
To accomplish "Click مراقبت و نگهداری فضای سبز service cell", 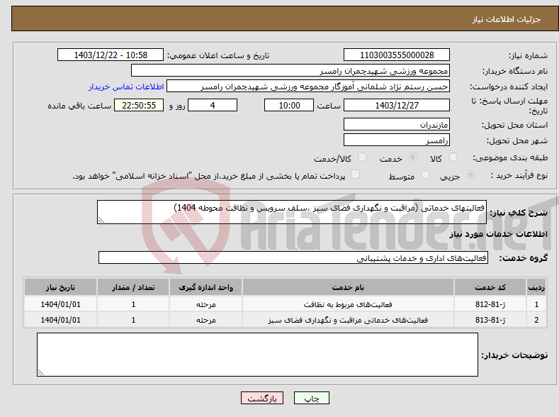I will pyautogui.click(x=348, y=320).
